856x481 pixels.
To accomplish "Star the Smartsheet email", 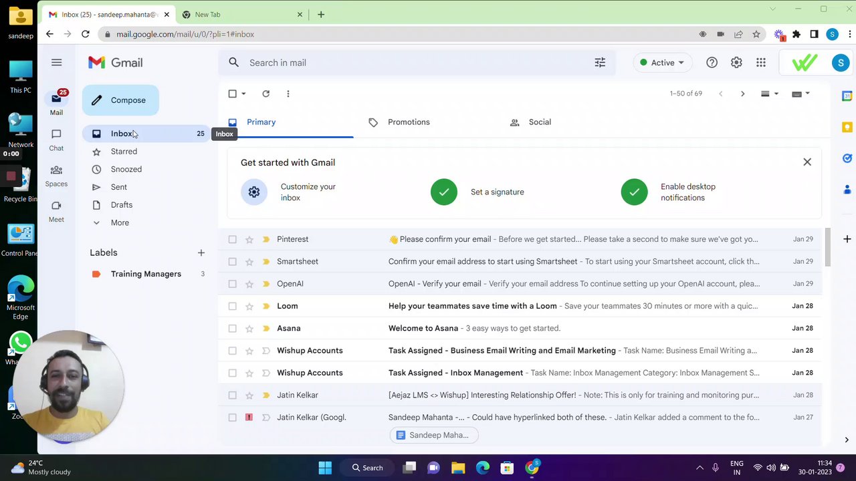I will click(x=249, y=262).
